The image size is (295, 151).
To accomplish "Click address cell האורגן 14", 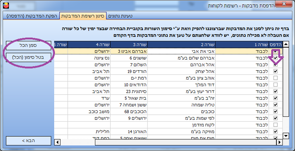I will 129,131.
